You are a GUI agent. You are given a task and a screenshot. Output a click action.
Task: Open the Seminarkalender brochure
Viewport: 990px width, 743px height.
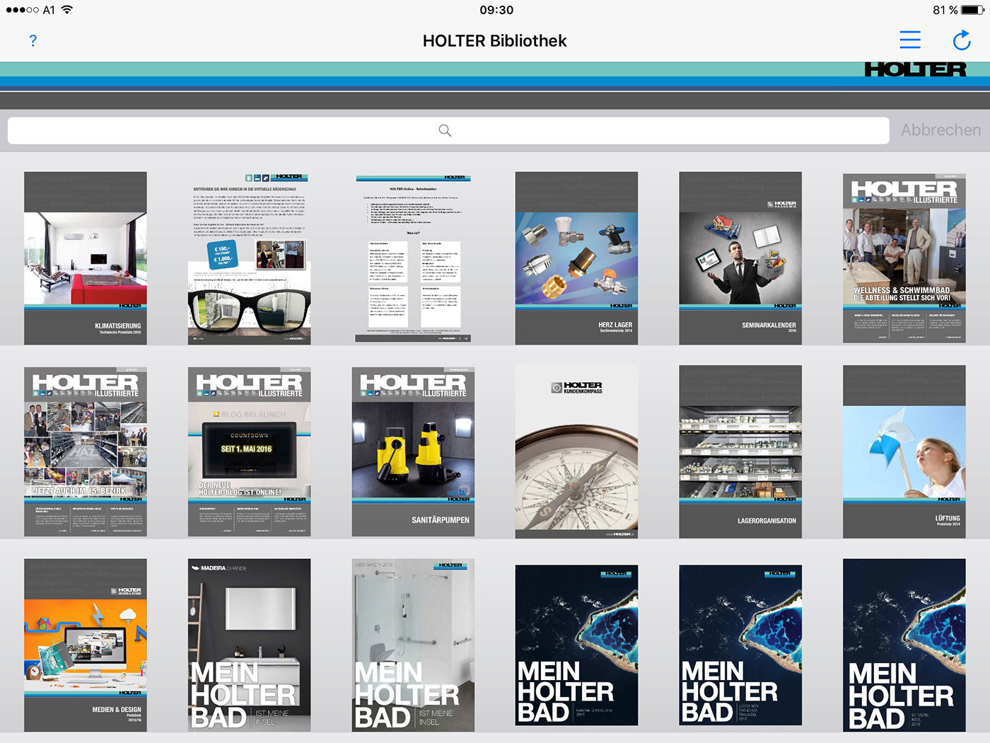[740, 258]
